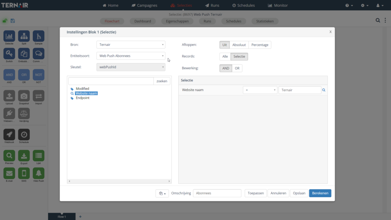This screenshot has height=220, width=391.
Task: Switch to the Statistieken tab
Action: pyautogui.click(x=265, y=21)
